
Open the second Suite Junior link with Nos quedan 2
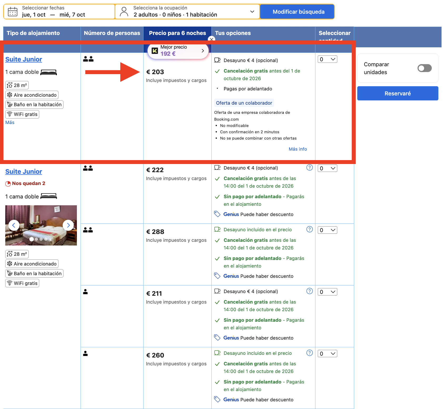click(24, 172)
